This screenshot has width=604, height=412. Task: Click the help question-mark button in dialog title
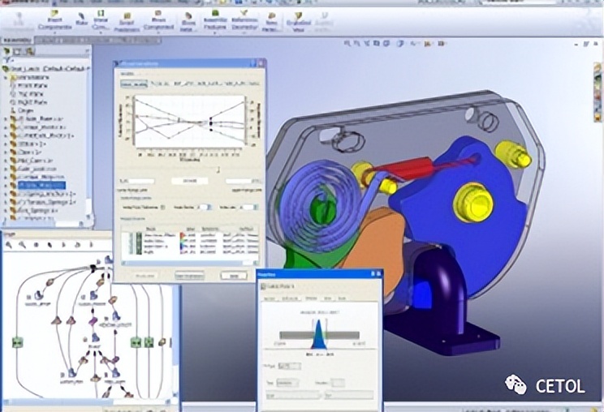coord(253,63)
